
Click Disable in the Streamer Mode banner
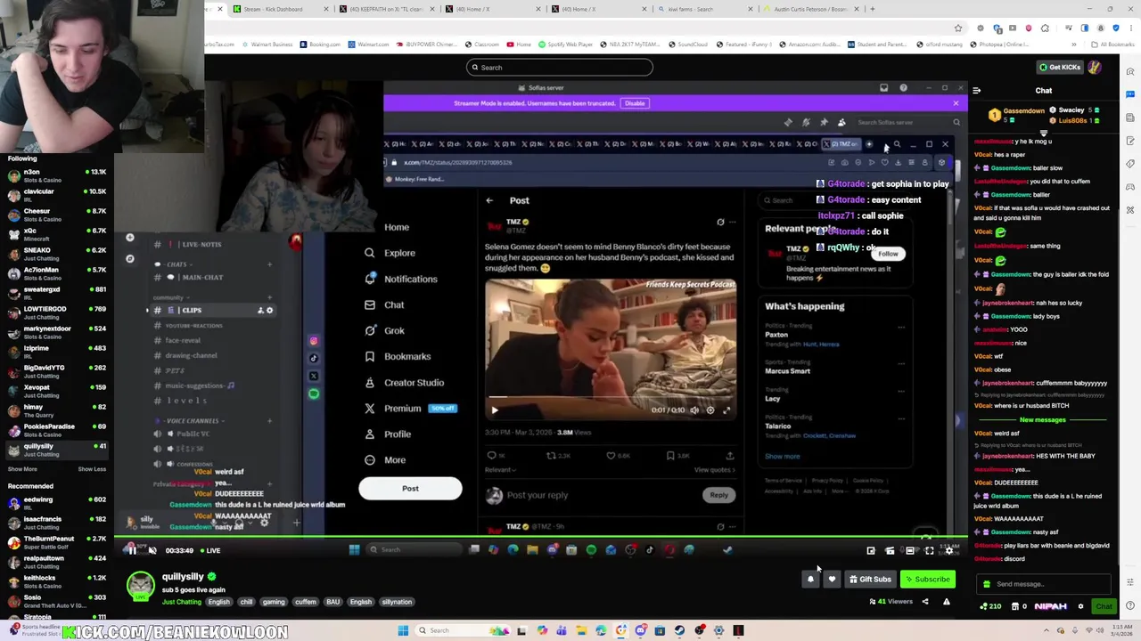(x=635, y=103)
